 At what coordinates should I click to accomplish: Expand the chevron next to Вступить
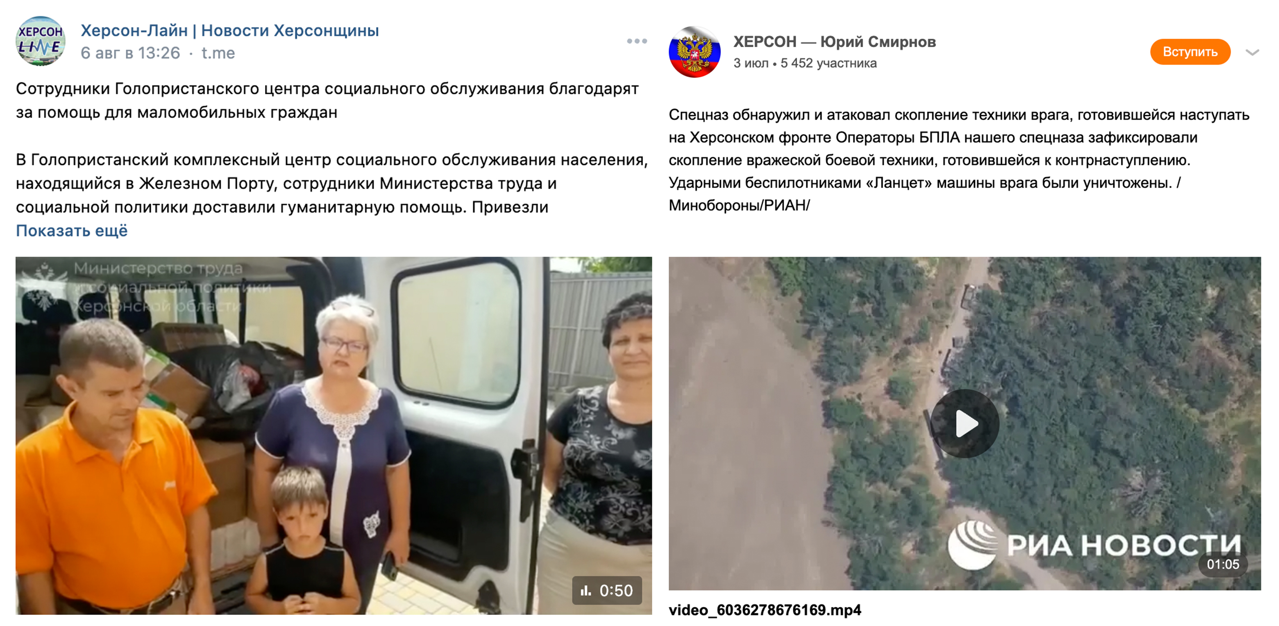point(1252,52)
